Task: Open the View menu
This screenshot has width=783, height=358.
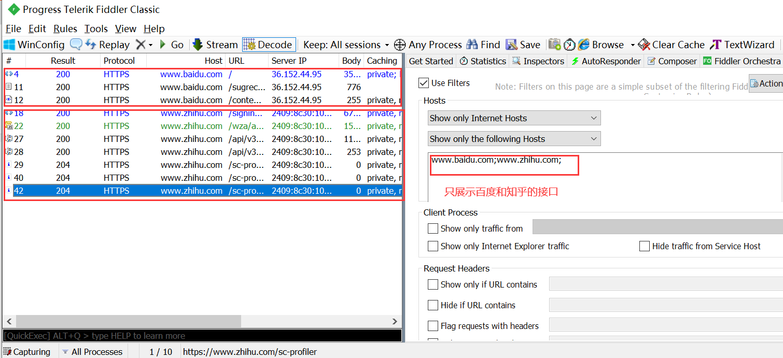Action: coord(125,28)
